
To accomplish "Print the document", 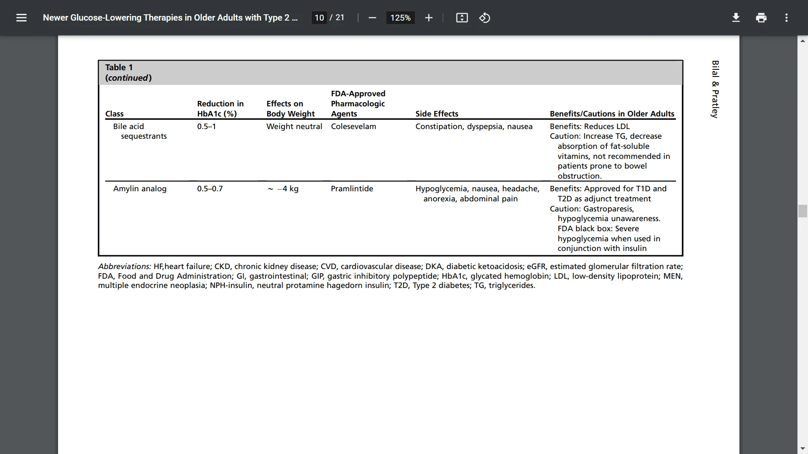I will 761,18.
